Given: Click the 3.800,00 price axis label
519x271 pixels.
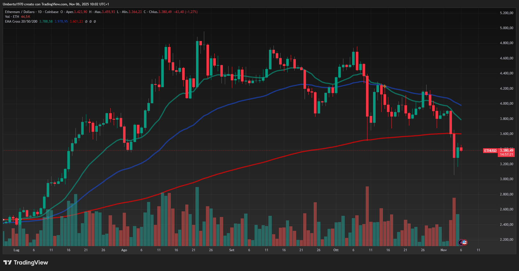Looking at the screenshot, I should tap(507, 119).
